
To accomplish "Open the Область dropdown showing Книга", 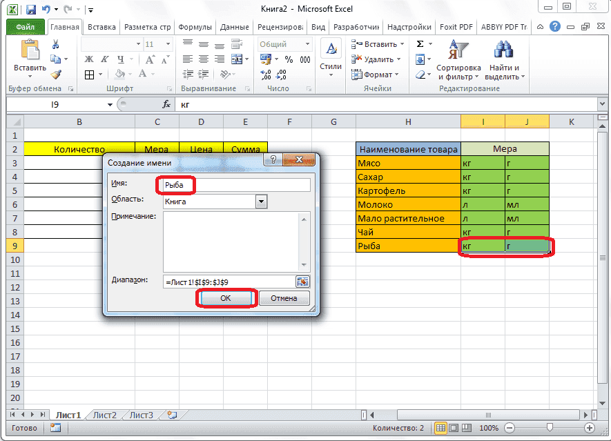I will click(x=260, y=201).
